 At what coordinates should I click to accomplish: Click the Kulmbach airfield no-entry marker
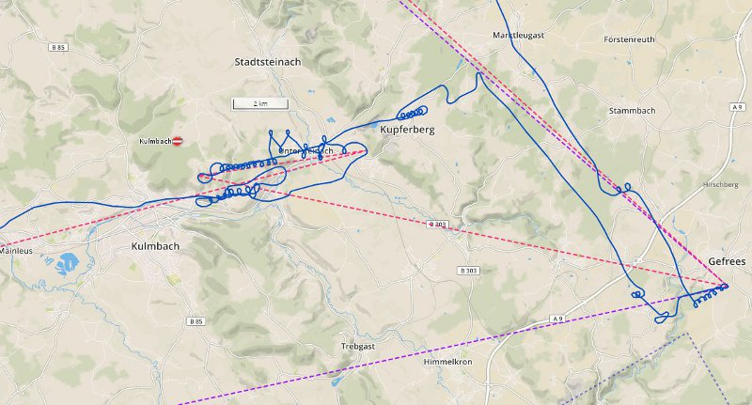(x=178, y=141)
